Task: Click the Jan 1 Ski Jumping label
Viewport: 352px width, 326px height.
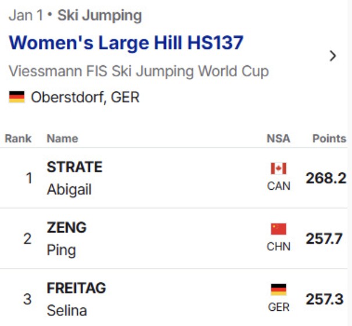Action: pyautogui.click(x=76, y=15)
